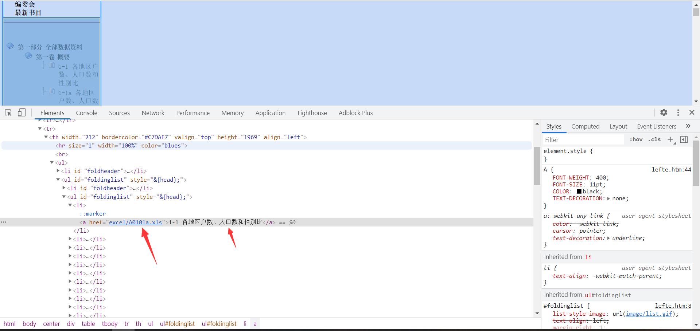Image resolution: width=700 pixels, height=331 pixels.
Task: Collapse the expanded li node above ::marker
Action: [70, 205]
